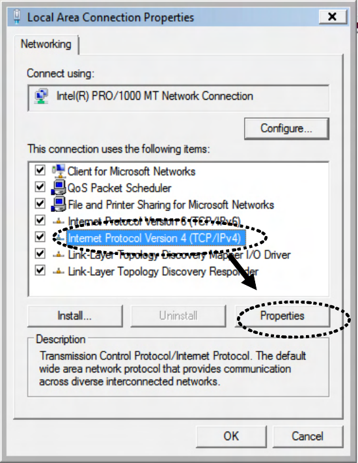The height and width of the screenshot is (463, 358).
Task: Dismiss the dialog with Cancel
Action: pos(308,436)
